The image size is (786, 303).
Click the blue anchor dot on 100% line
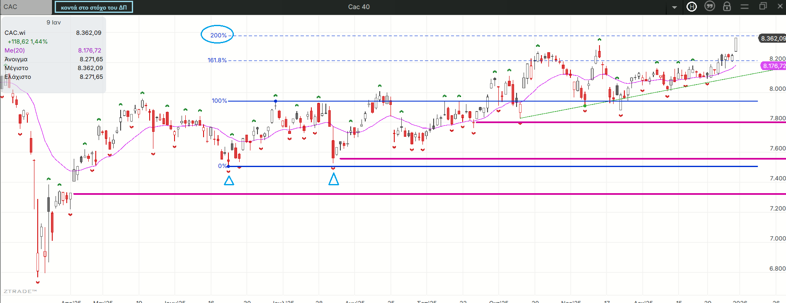point(275,101)
